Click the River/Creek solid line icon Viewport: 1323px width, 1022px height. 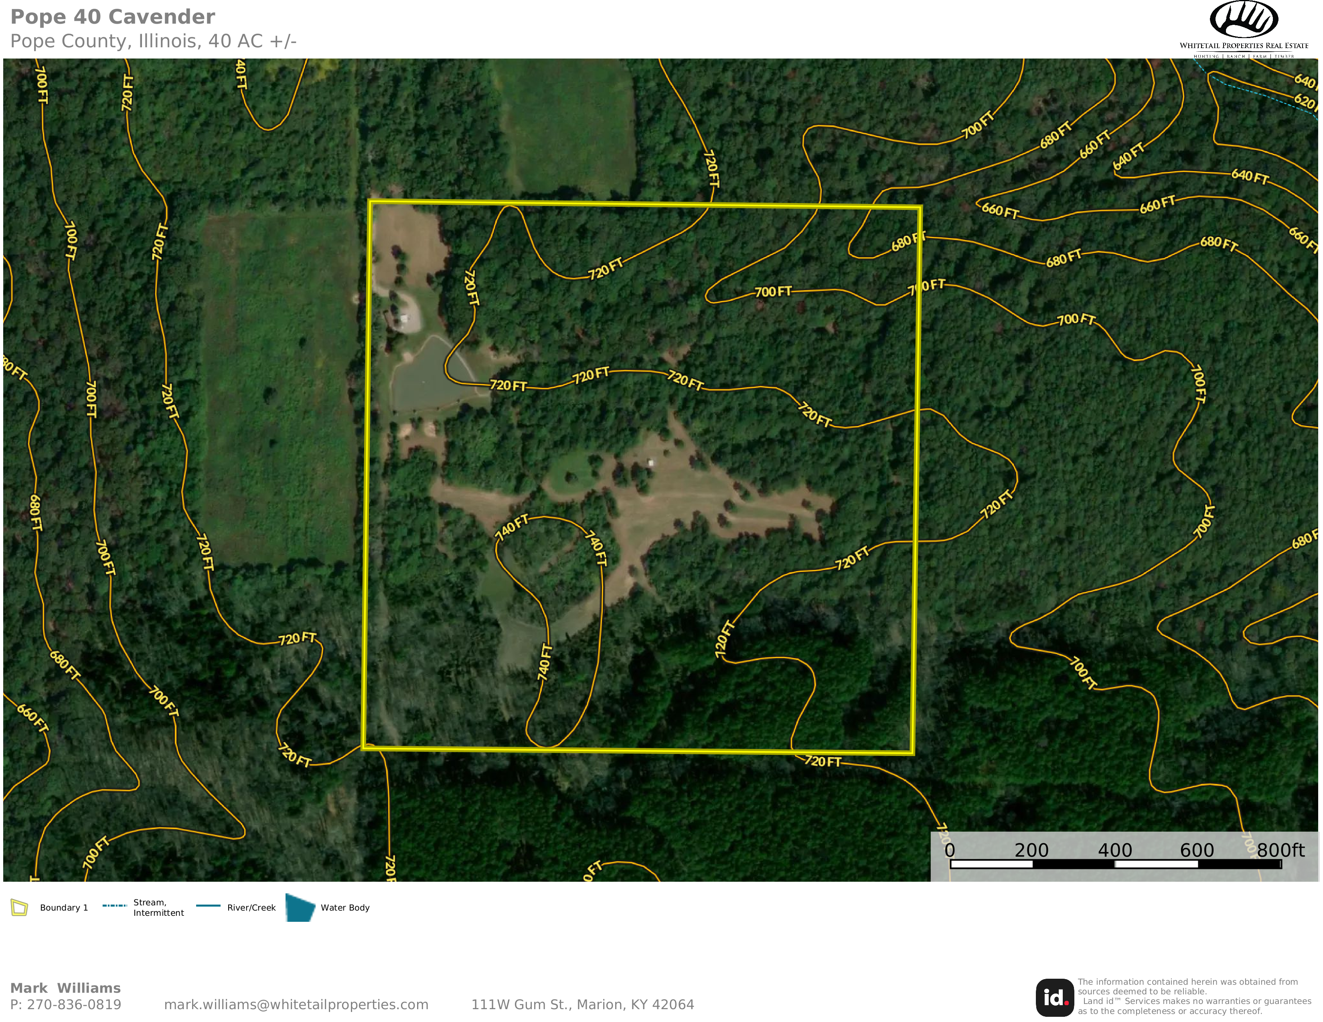tap(208, 906)
